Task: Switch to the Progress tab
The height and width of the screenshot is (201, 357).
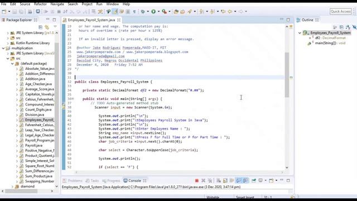Action: coord(111,180)
